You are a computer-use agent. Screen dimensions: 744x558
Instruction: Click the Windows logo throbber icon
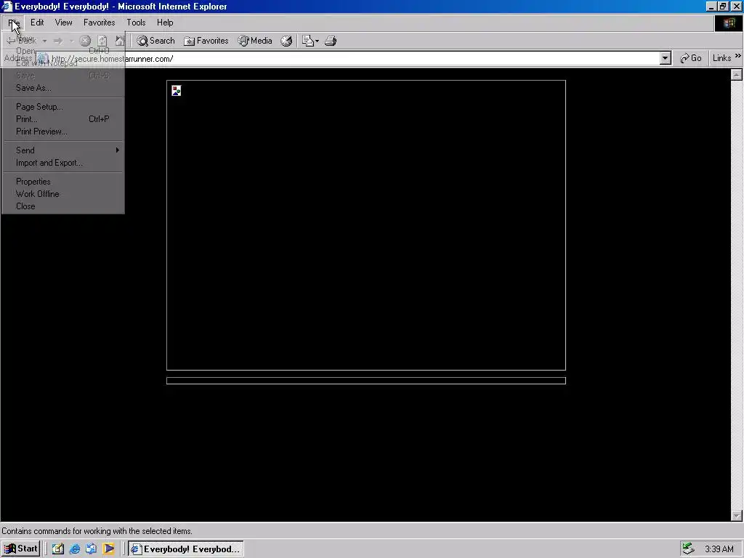click(x=729, y=23)
